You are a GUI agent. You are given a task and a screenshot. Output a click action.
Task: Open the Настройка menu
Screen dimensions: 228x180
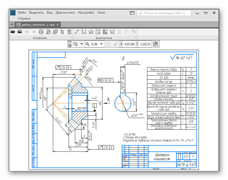(x=86, y=13)
